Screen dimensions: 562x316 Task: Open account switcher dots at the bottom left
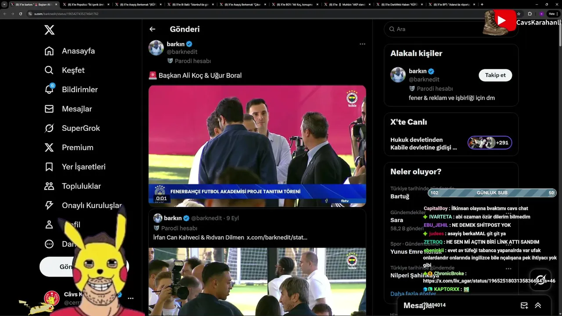[130, 298]
